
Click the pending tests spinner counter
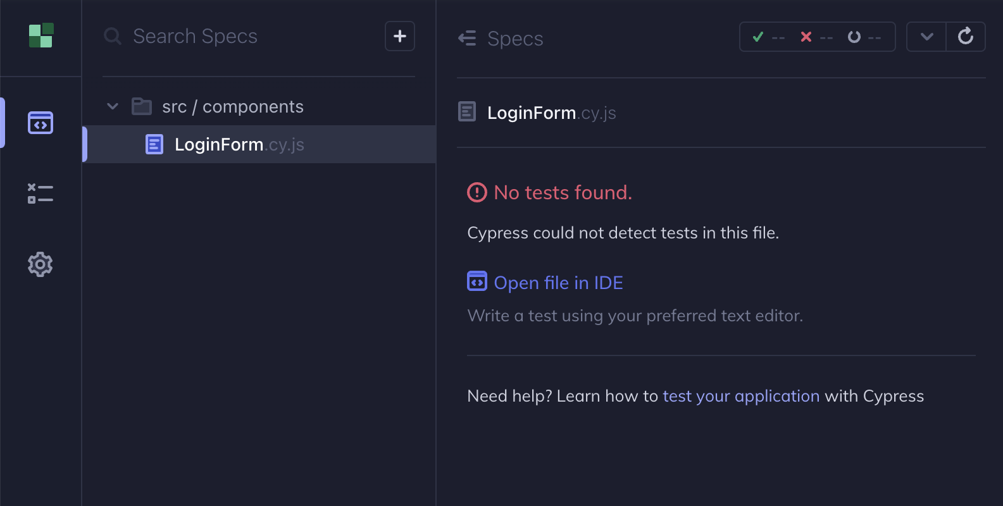(x=864, y=37)
